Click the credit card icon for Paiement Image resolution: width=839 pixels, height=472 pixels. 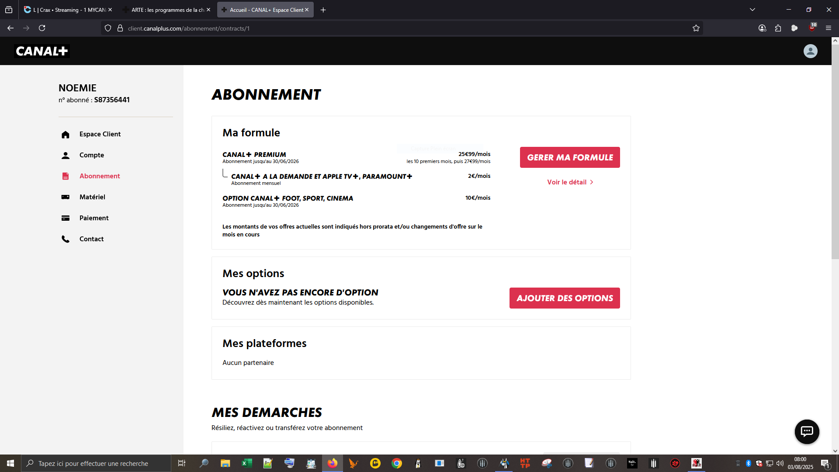(66, 218)
